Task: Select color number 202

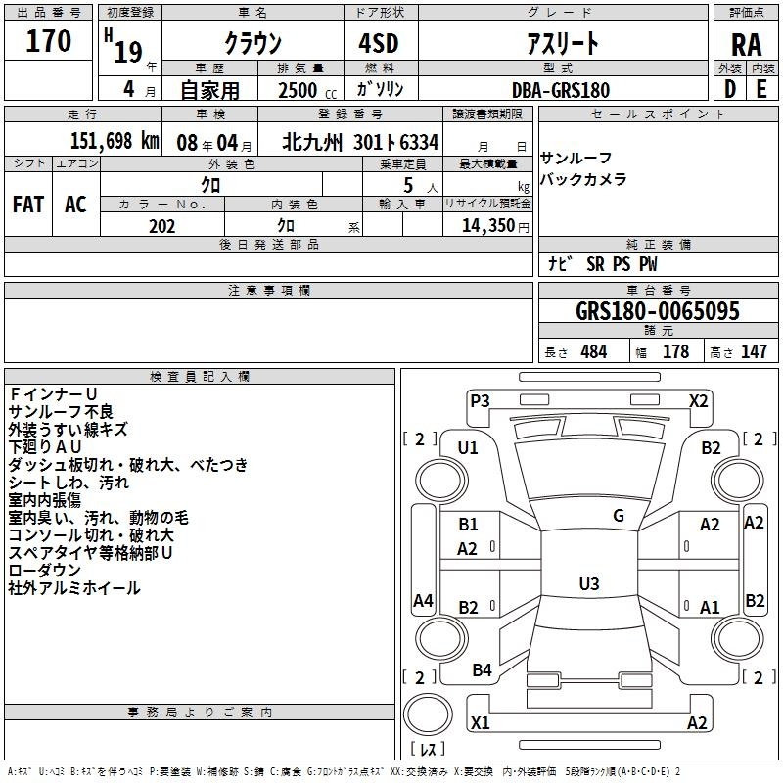Action: [161, 226]
